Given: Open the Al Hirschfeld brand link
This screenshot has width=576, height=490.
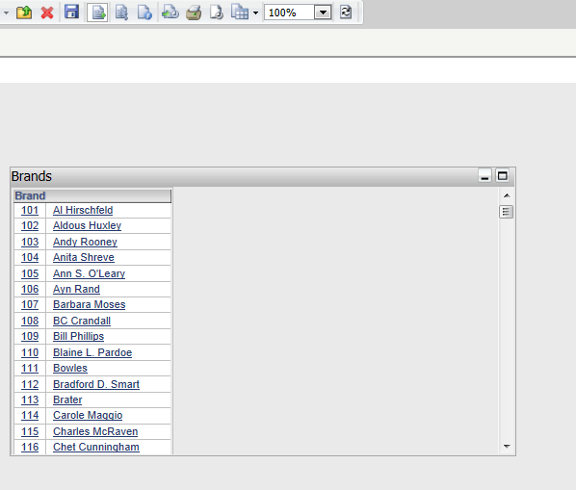Looking at the screenshot, I should (83, 210).
